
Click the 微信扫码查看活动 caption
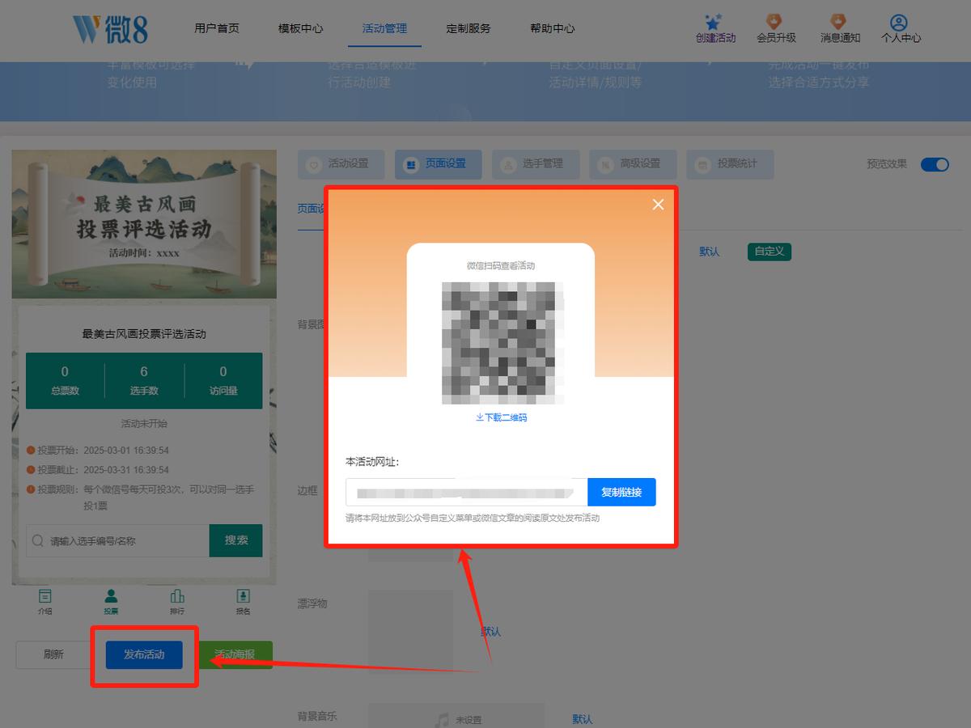[x=501, y=265]
